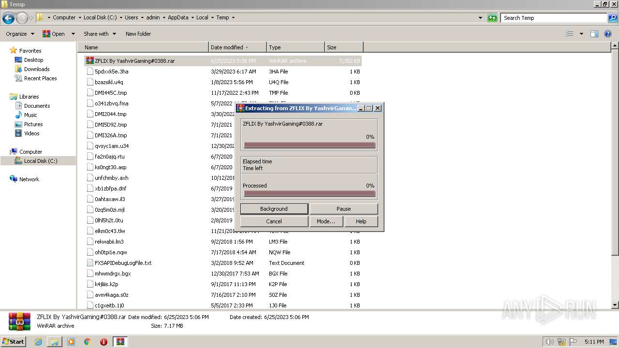This screenshot has width=619, height=348.
Task: Click the change view icon
Action: tap(570, 34)
